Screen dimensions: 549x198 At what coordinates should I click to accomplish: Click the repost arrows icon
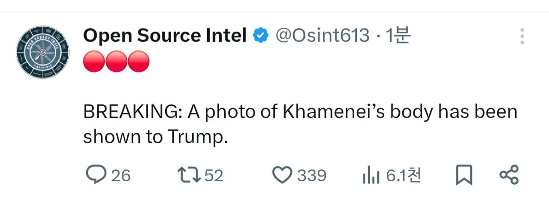coord(189,175)
